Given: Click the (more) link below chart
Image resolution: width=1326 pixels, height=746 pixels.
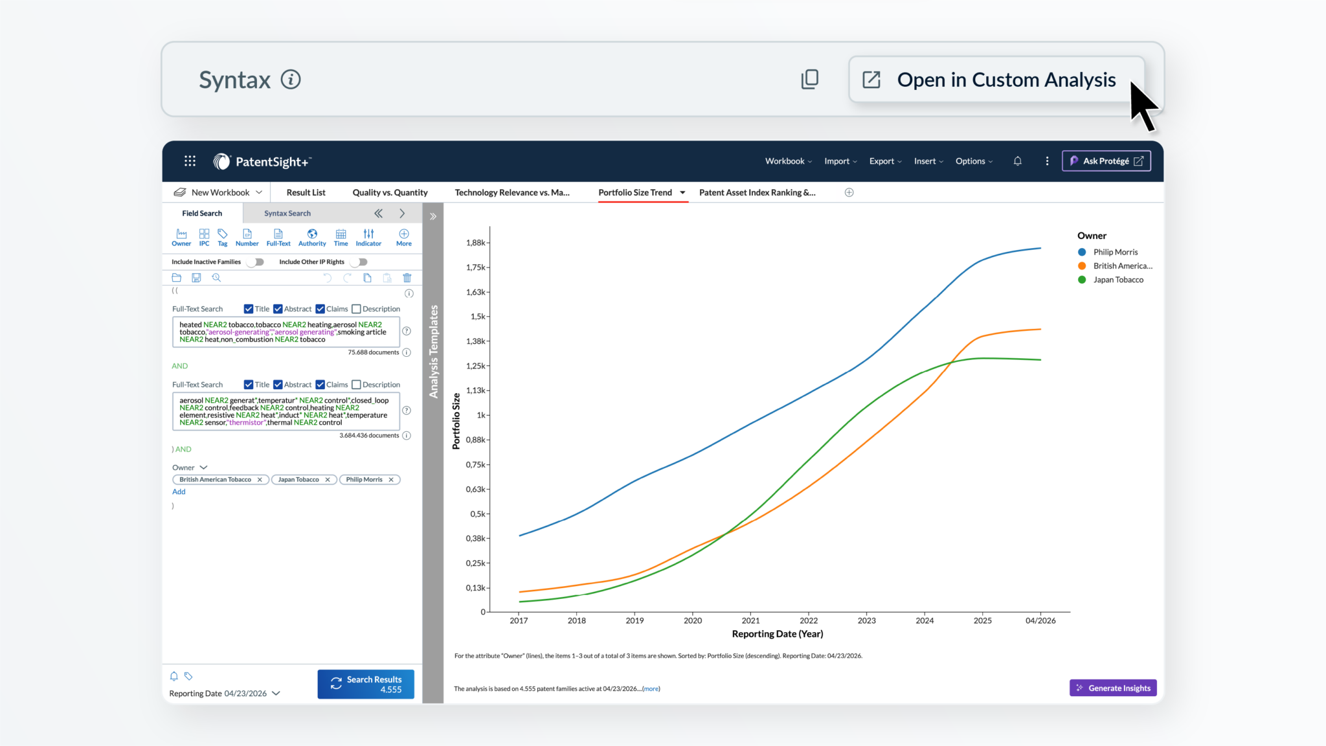Looking at the screenshot, I should point(651,688).
